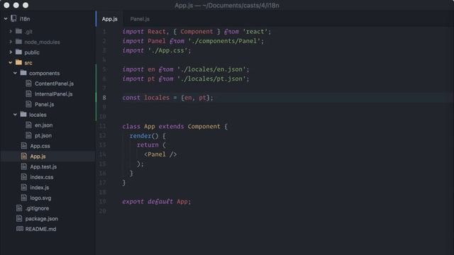Collapse the i18n project root chevron
Screen dimensions: 454x255
[x=6, y=19]
